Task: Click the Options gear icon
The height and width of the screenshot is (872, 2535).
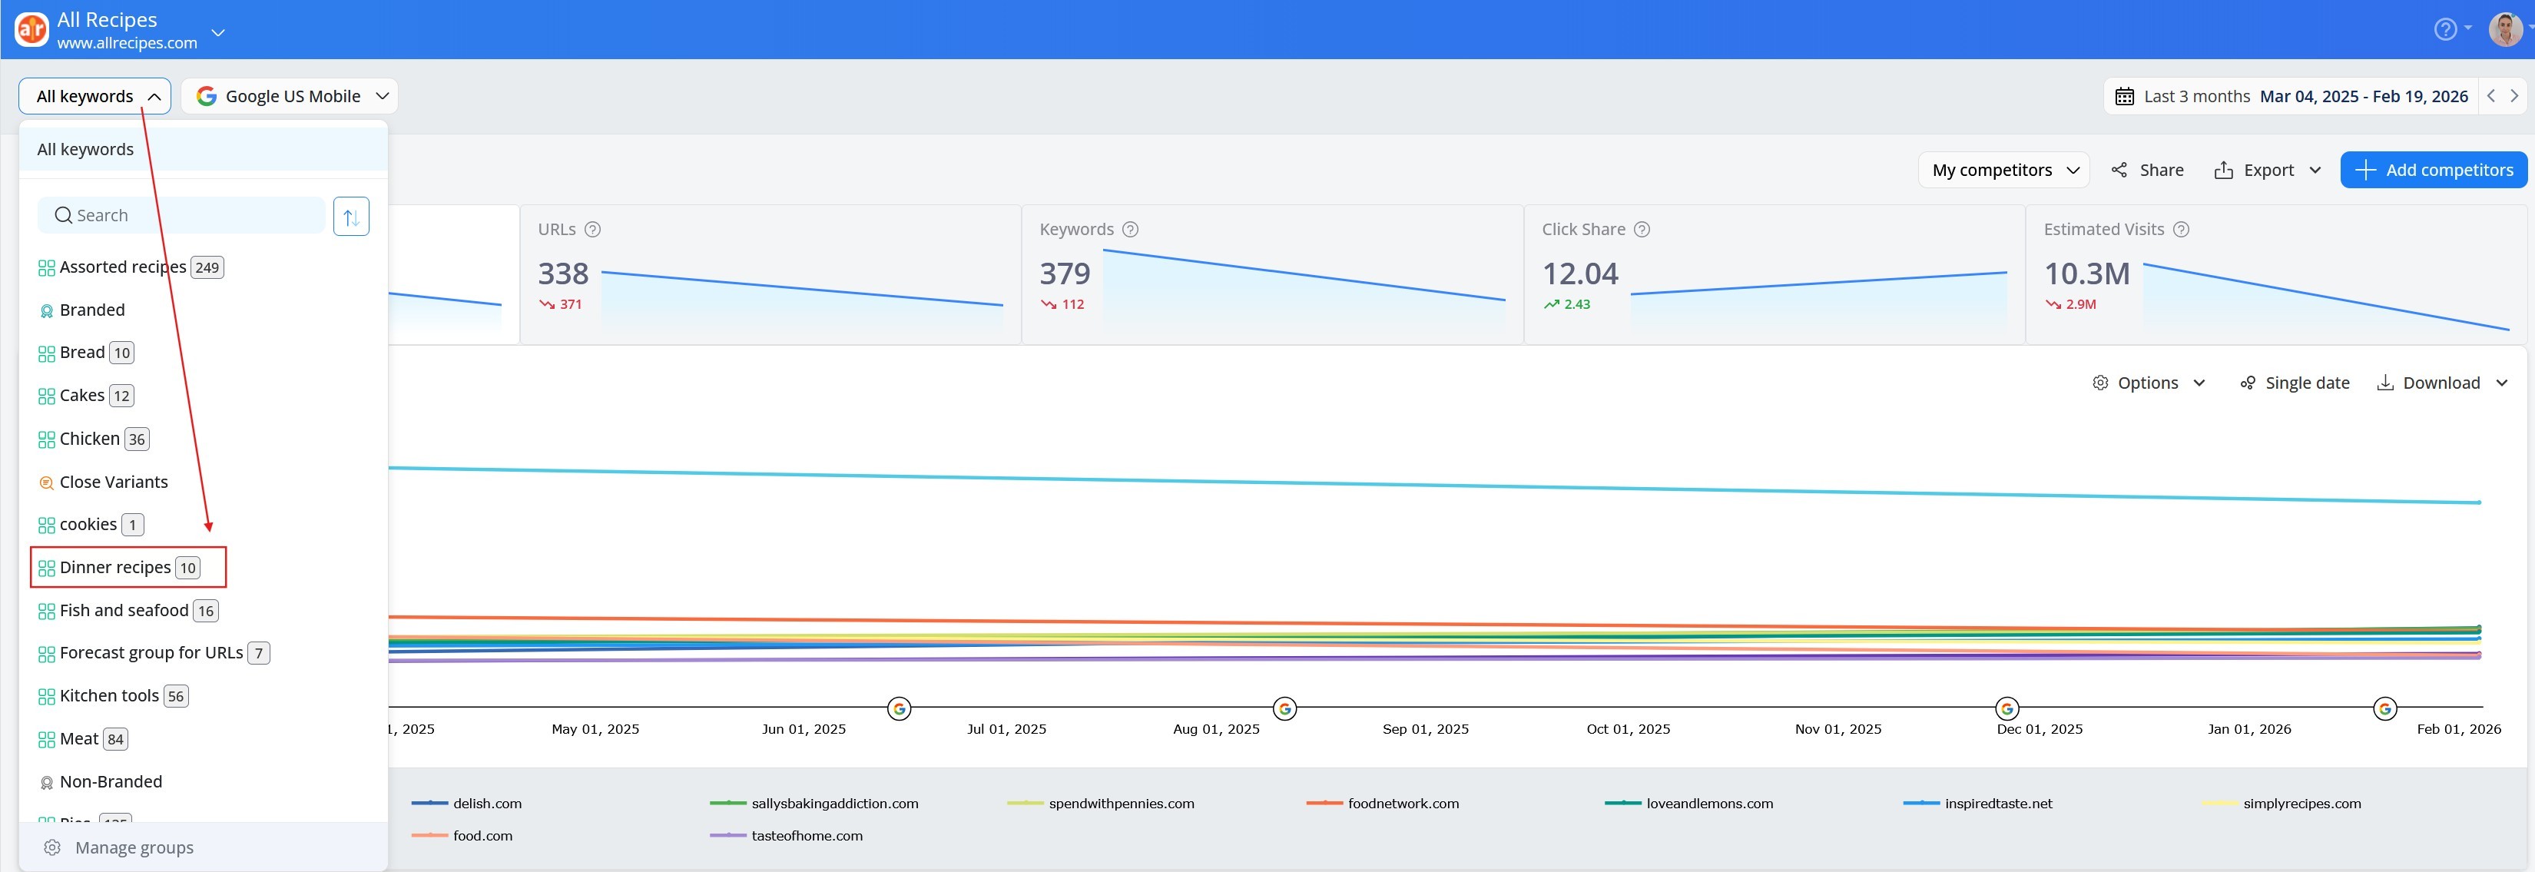Action: [2099, 383]
